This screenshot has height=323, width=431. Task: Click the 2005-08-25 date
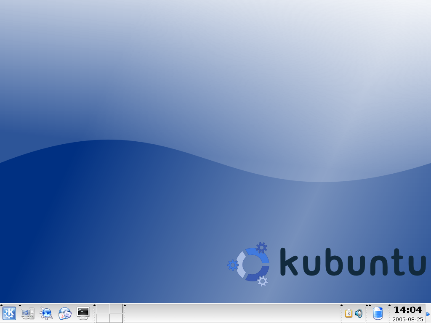407,320
